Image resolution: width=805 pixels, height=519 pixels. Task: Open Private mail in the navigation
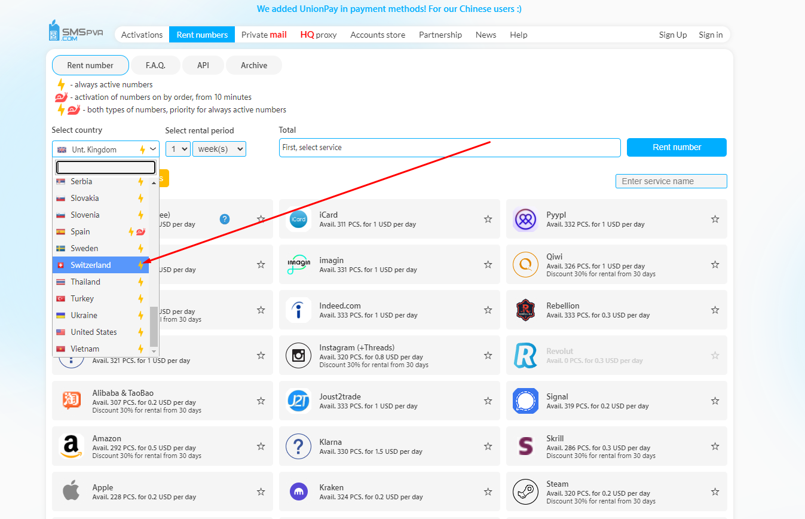tap(264, 35)
